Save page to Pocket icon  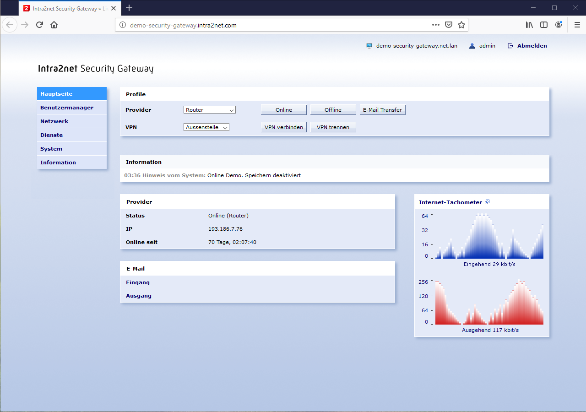(x=449, y=25)
